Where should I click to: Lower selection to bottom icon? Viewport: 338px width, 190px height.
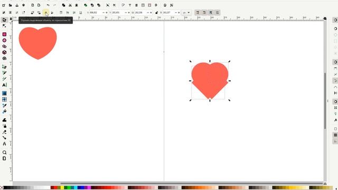(81, 13)
